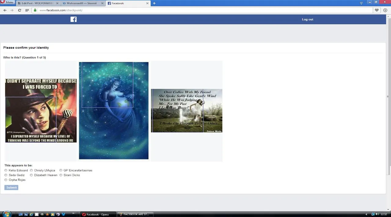Open the 'I didn't separate myself' meme photo

pos(41,110)
